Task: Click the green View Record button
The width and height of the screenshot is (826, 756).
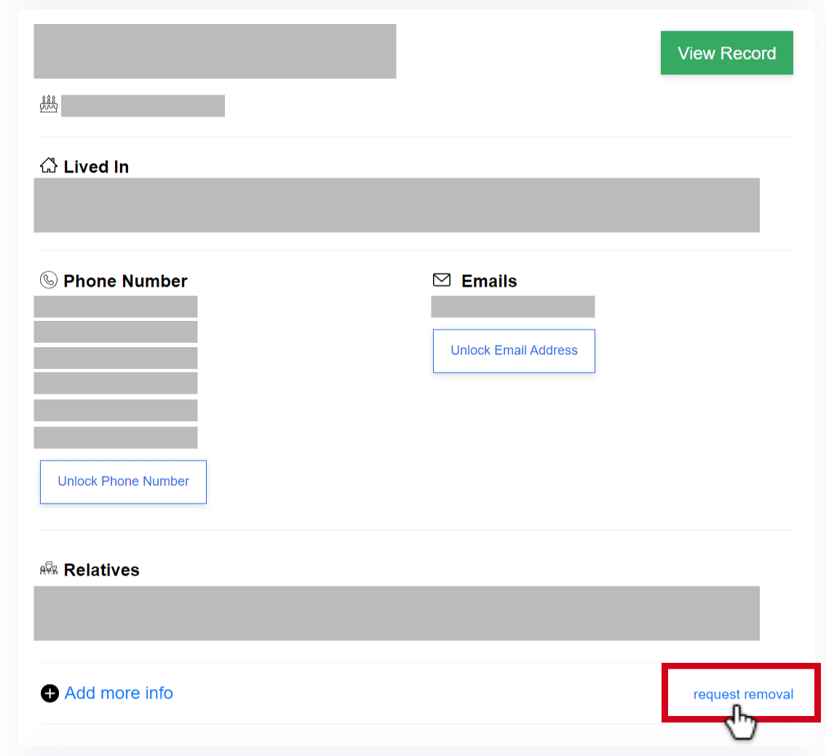Action: 726,52
